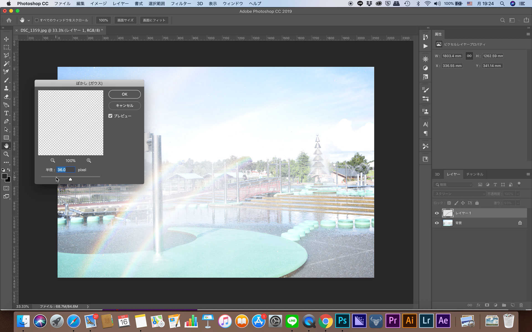Image resolution: width=532 pixels, height=332 pixels.
Task: Open the Character panel icon
Action: pos(425,124)
